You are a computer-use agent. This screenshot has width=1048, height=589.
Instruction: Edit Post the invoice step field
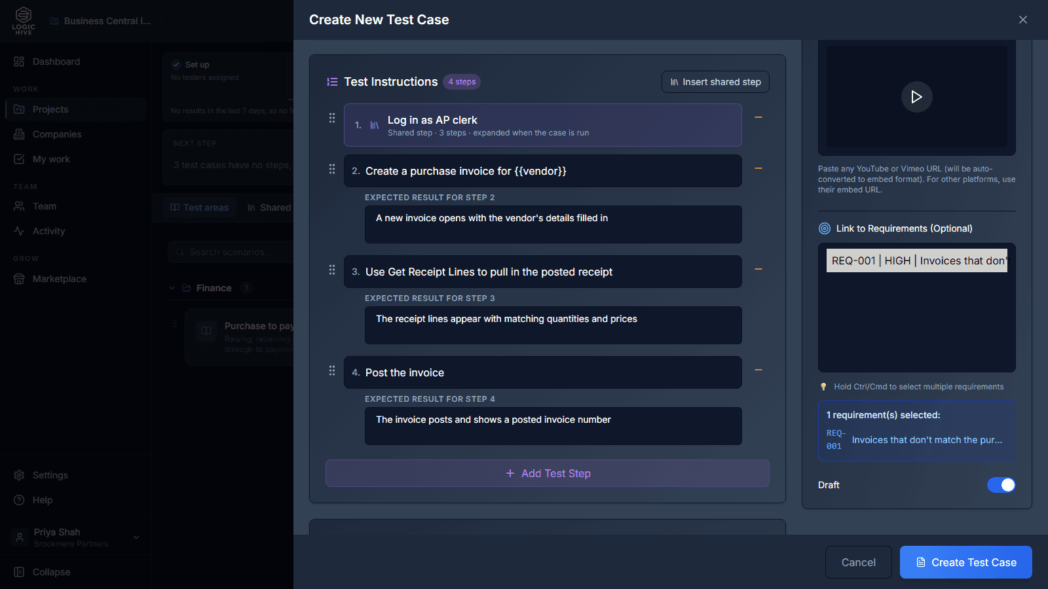click(543, 372)
